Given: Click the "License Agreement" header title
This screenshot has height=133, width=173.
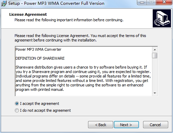Looking at the screenshot, I should pyautogui.click(x=28, y=14).
